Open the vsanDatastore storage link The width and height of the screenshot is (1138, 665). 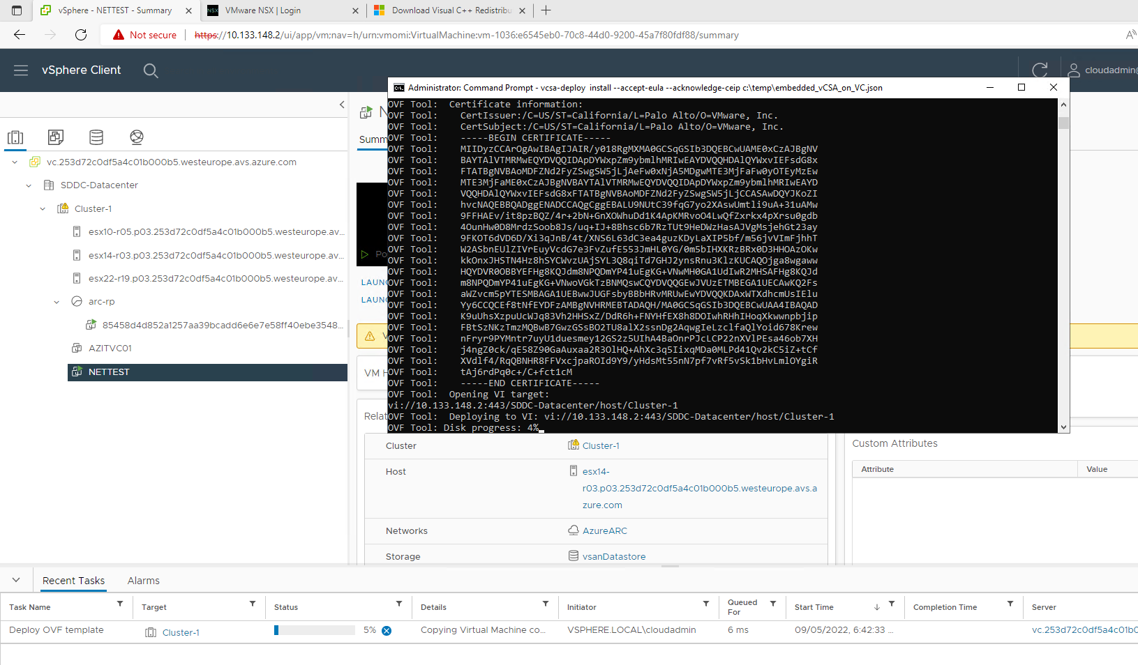613,557
